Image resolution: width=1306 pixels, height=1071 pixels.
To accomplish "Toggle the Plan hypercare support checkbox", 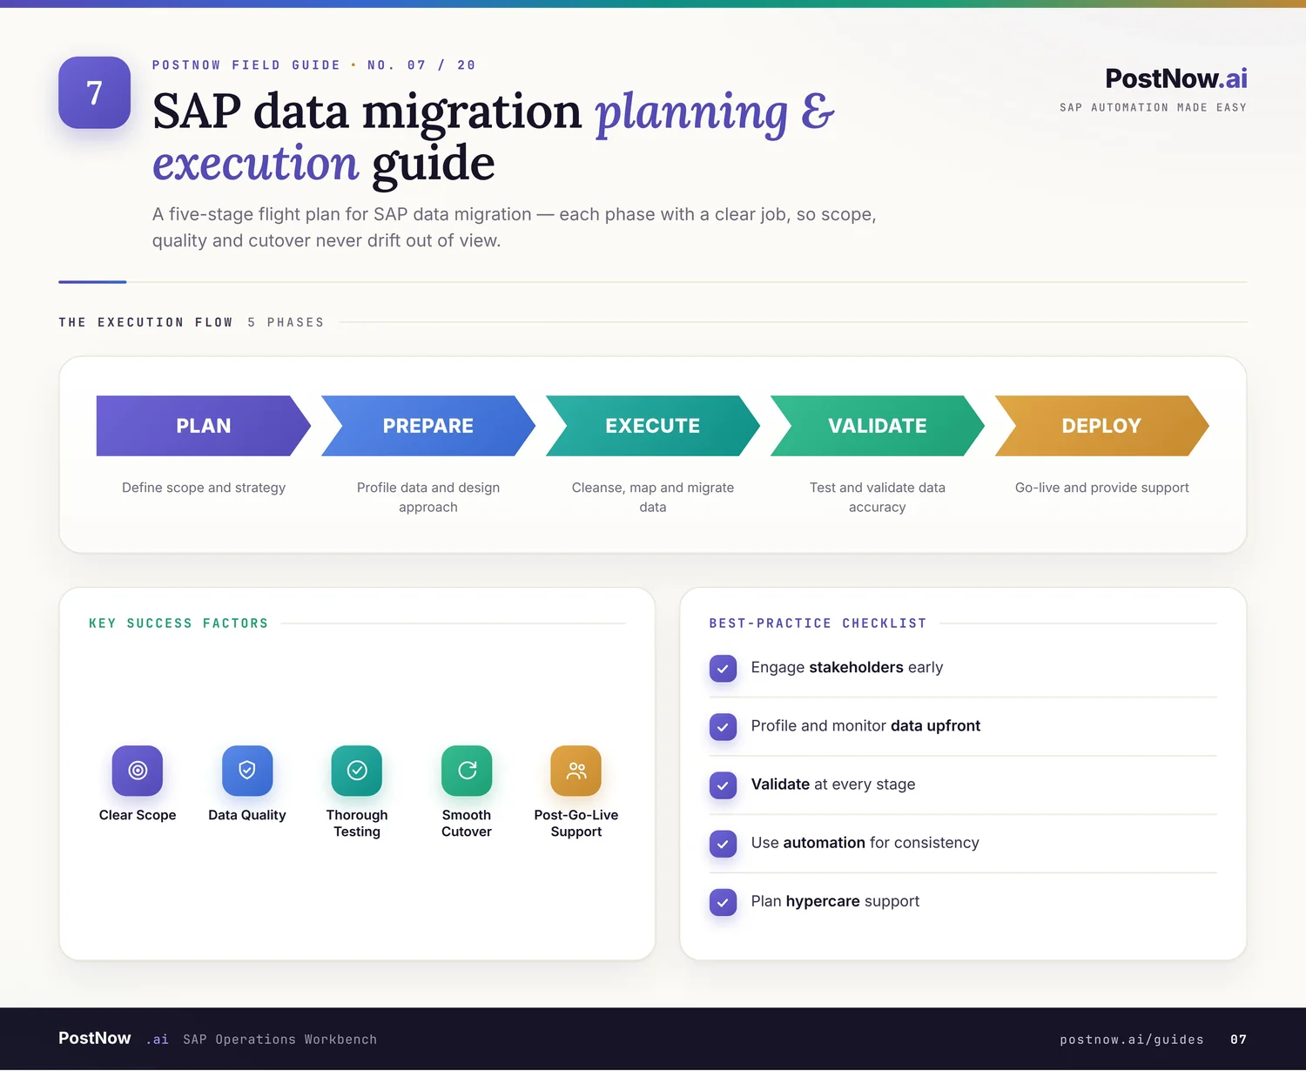I will [723, 901].
